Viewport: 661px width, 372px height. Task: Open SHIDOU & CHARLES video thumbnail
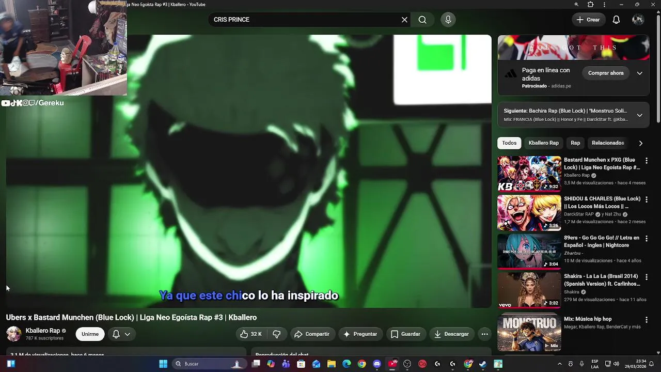coord(529,212)
